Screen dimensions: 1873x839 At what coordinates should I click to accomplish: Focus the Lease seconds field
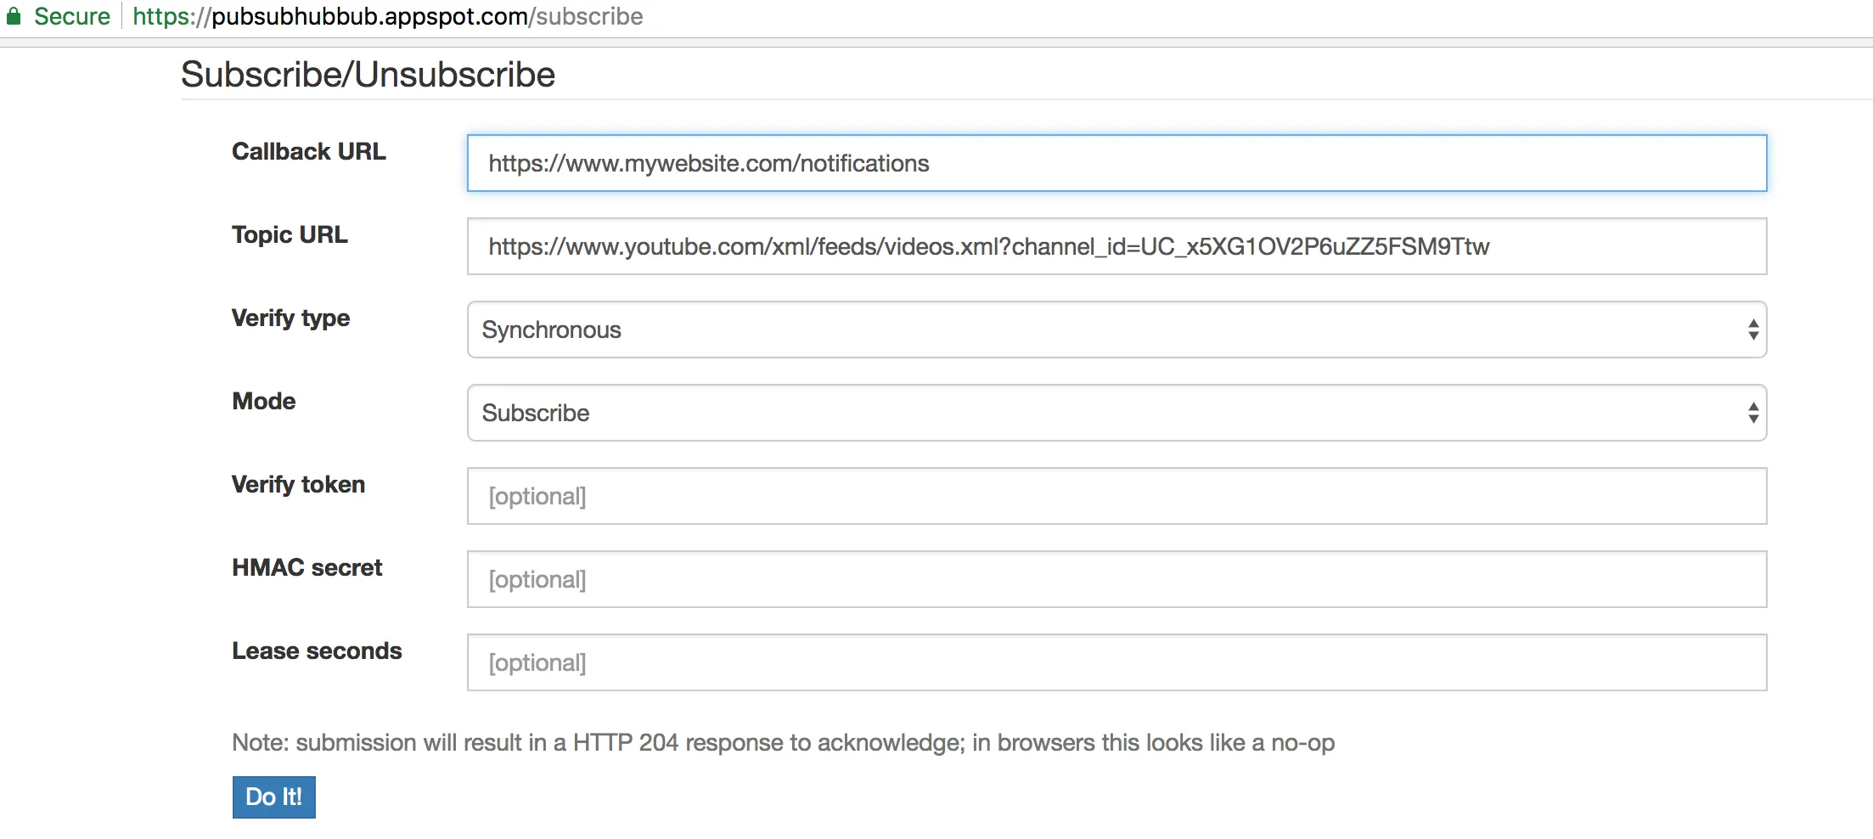pos(1116,662)
